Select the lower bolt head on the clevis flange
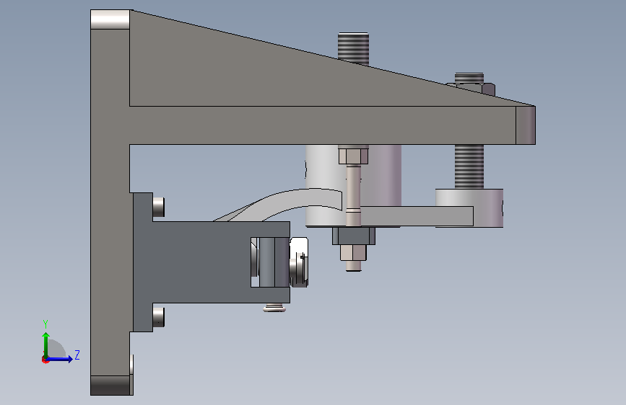 click(x=159, y=317)
